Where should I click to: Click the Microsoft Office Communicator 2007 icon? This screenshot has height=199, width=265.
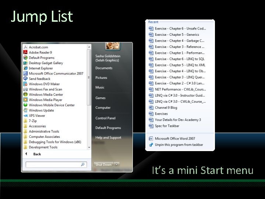point(25,73)
